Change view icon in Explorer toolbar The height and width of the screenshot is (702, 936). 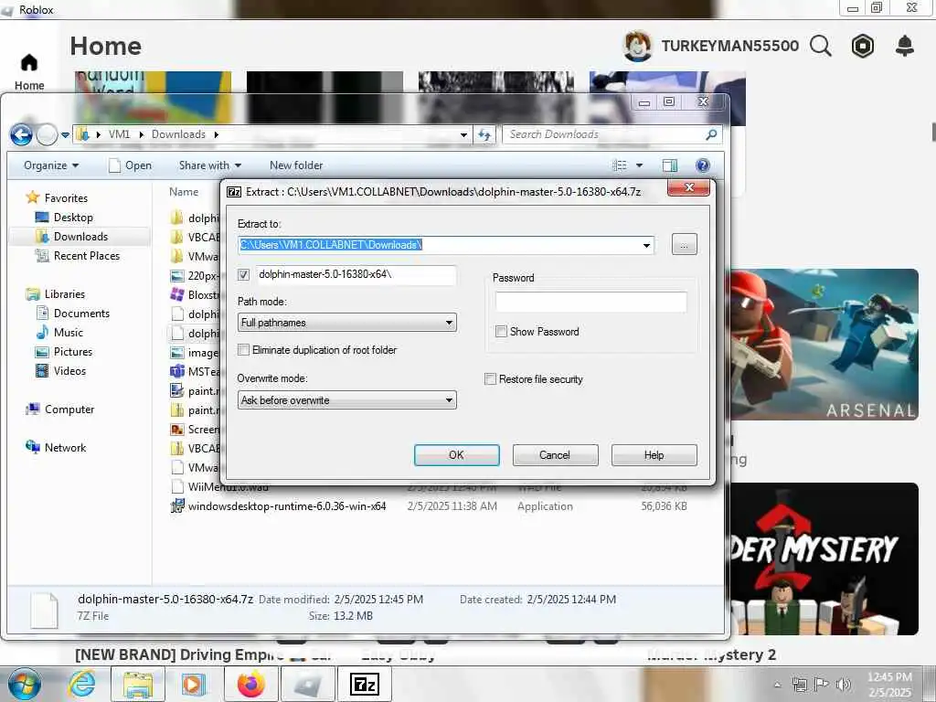621,165
